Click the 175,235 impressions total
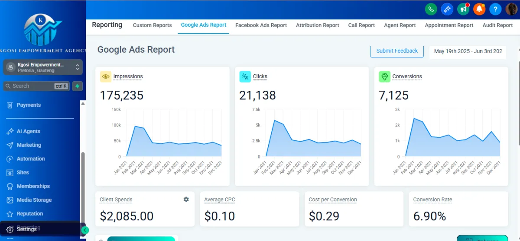This screenshot has width=520, height=241. [122, 95]
